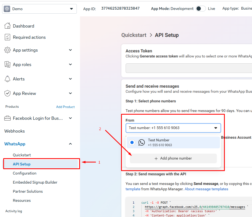Expand the App roles chevron

70,64
